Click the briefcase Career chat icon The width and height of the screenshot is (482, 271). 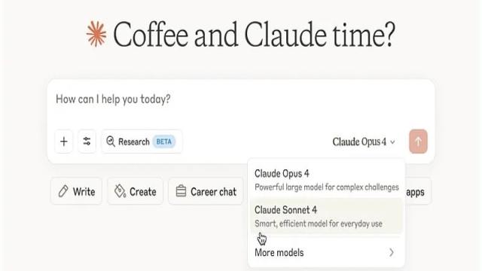[x=181, y=191]
